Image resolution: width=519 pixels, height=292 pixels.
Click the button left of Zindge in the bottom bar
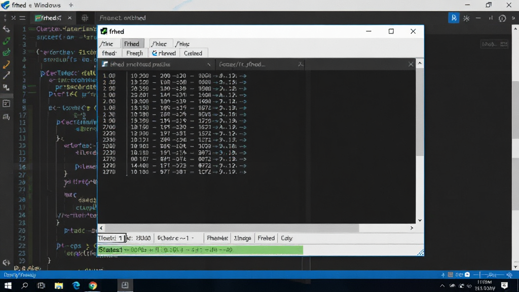click(x=217, y=238)
